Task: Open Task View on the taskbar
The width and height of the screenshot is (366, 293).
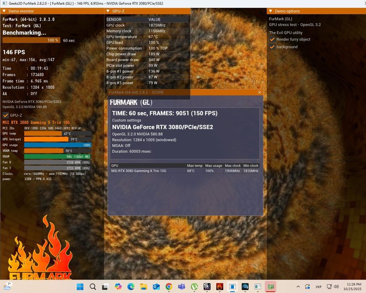Action: click(105, 286)
